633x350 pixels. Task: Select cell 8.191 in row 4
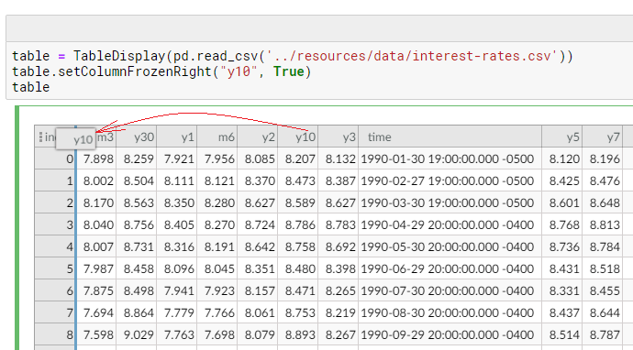[x=217, y=246]
